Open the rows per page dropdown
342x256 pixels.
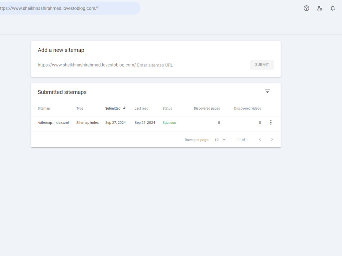pyautogui.click(x=220, y=140)
